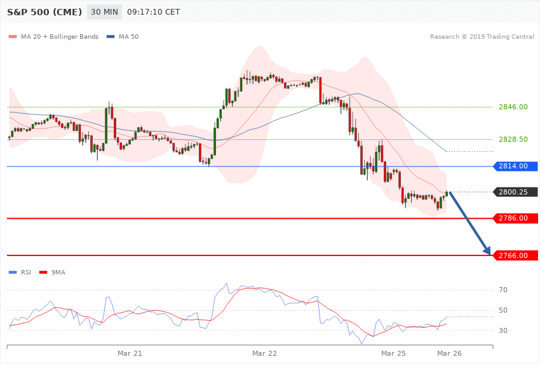Click the RSI 30 axis label

pos(503,330)
